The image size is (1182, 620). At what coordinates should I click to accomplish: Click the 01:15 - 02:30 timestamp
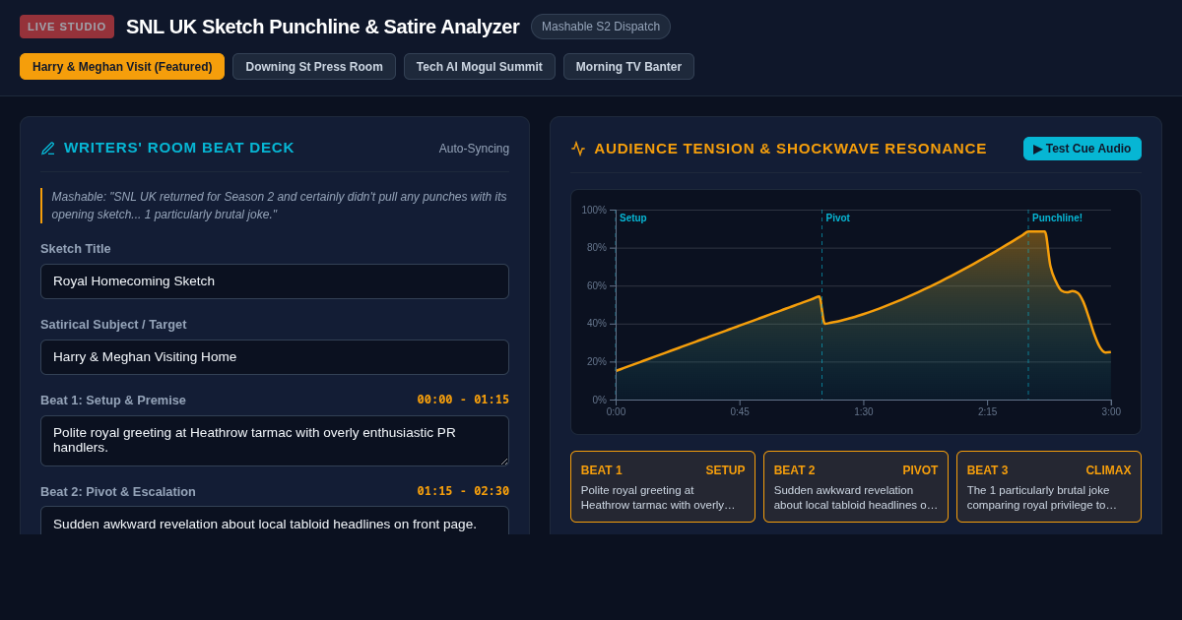(x=463, y=491)
